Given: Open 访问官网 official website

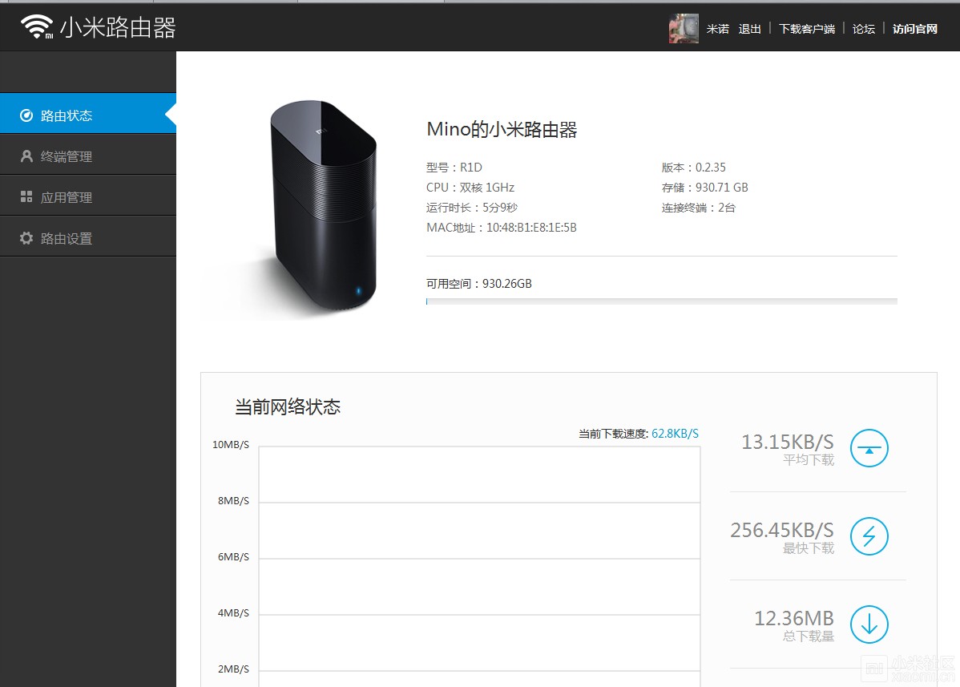Looking at the screenshot, I should [914, 29].
